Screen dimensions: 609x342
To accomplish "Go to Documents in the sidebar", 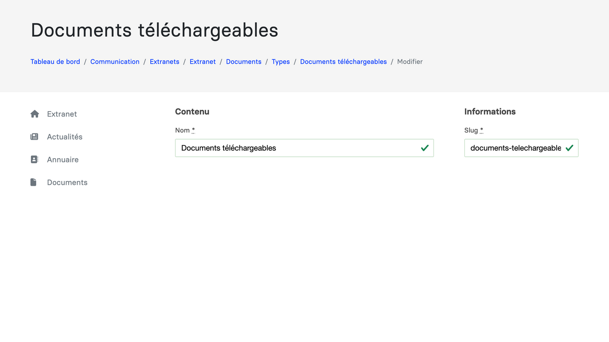I will tap(67, 182).
